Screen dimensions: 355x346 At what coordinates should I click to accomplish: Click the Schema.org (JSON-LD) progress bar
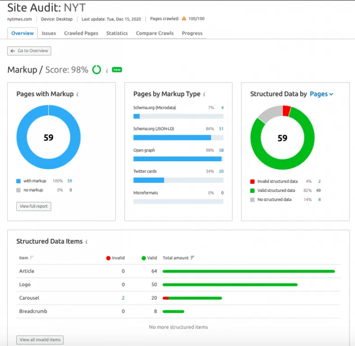[x=178, y=137]
